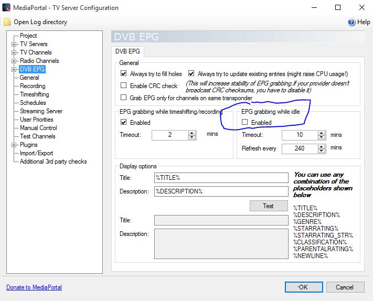Click the empty Title test output field
The image size is (373, 301).
tap(221, 220)
